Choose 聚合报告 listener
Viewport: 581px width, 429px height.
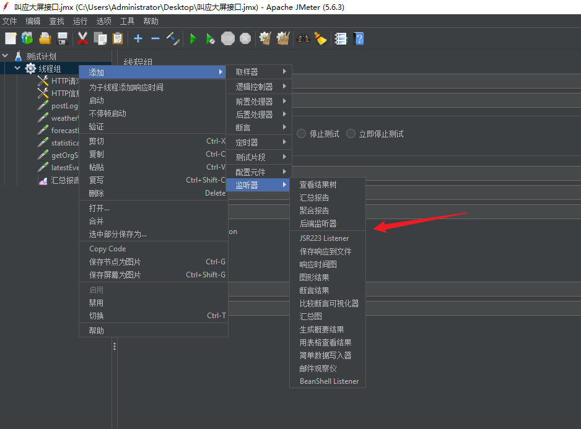click(x=328, y=210)
